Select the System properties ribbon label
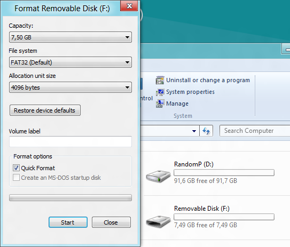This screenshot has height=247, width=290. pos(190,92)
